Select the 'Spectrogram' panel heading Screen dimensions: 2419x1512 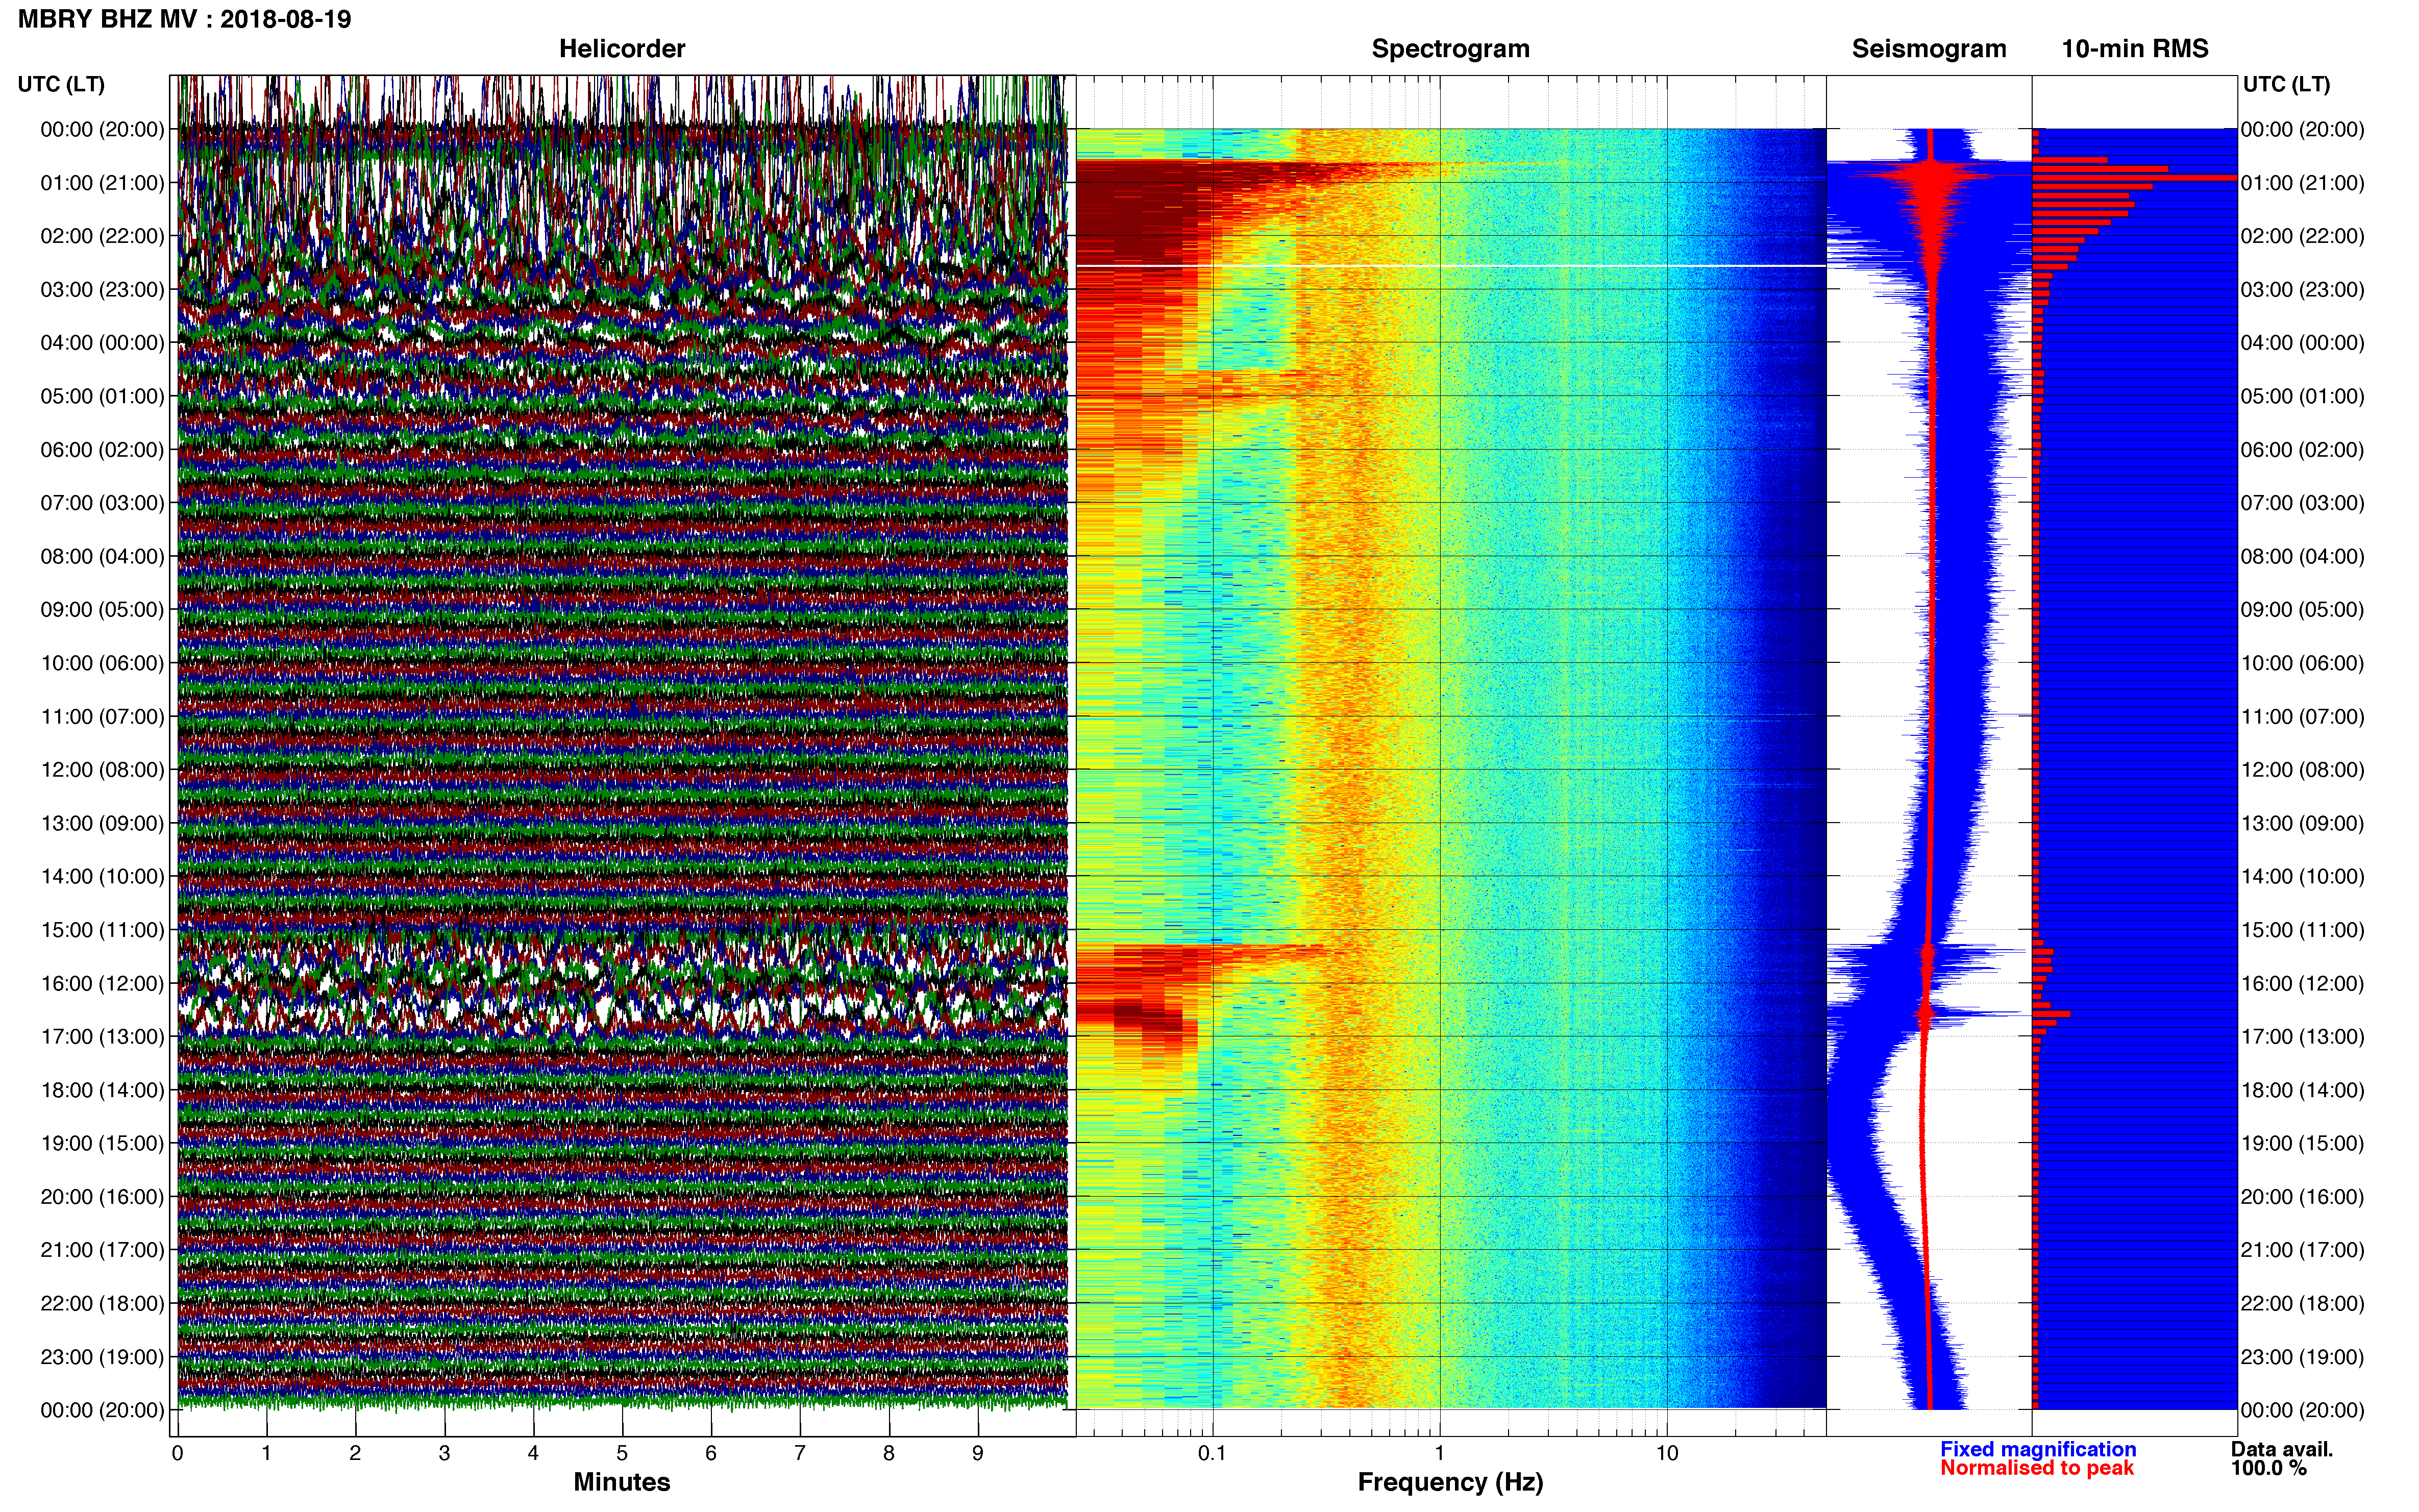(x=1450, y=49)
